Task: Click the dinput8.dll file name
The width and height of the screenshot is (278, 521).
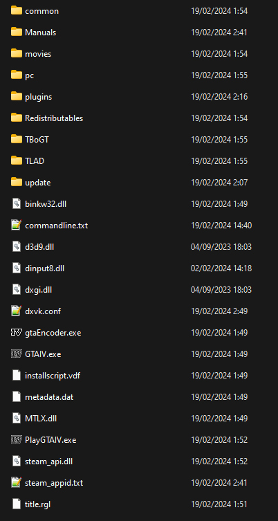Action: (x=44, y=268)
